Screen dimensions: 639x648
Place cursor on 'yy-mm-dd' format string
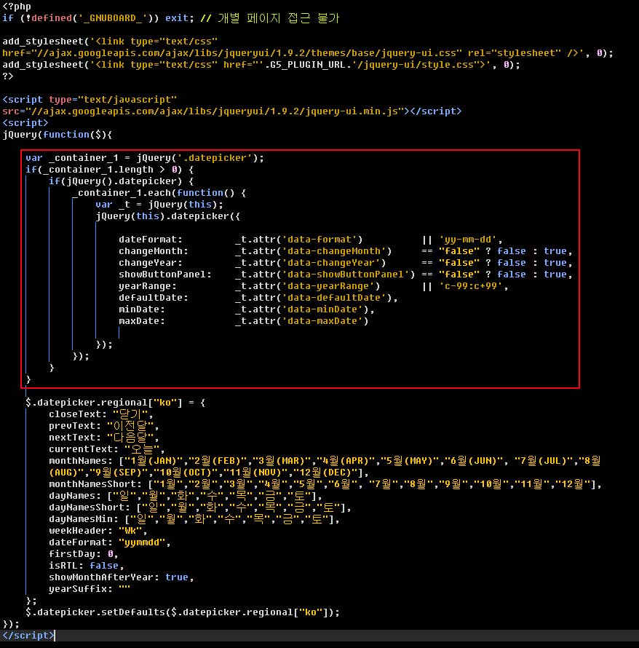tap(470, 240)
